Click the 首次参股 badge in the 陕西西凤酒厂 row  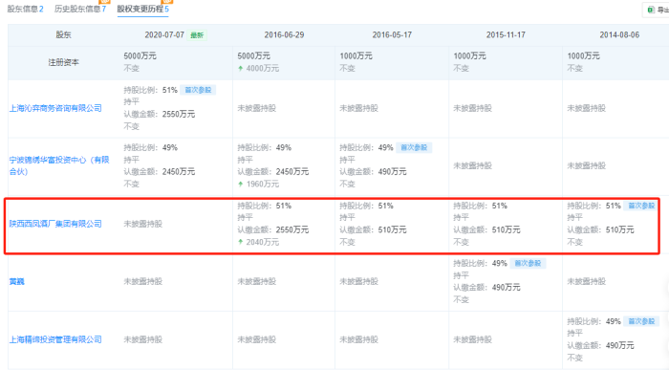641,206
